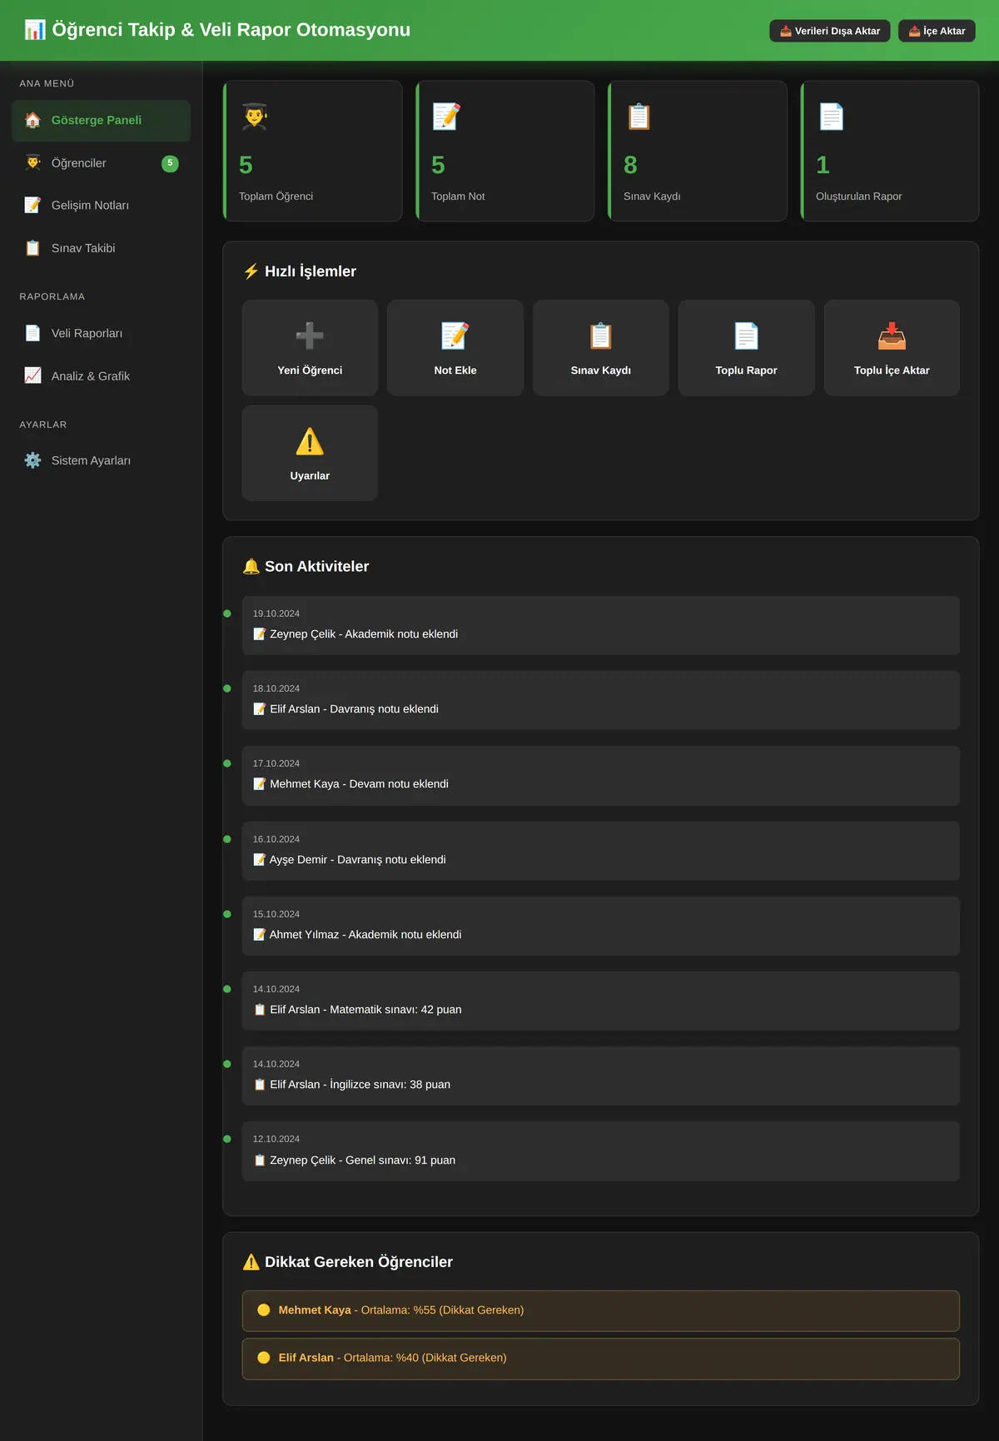
Task: Click the memo icon on Toplam Not card
Action: [446, 117]
